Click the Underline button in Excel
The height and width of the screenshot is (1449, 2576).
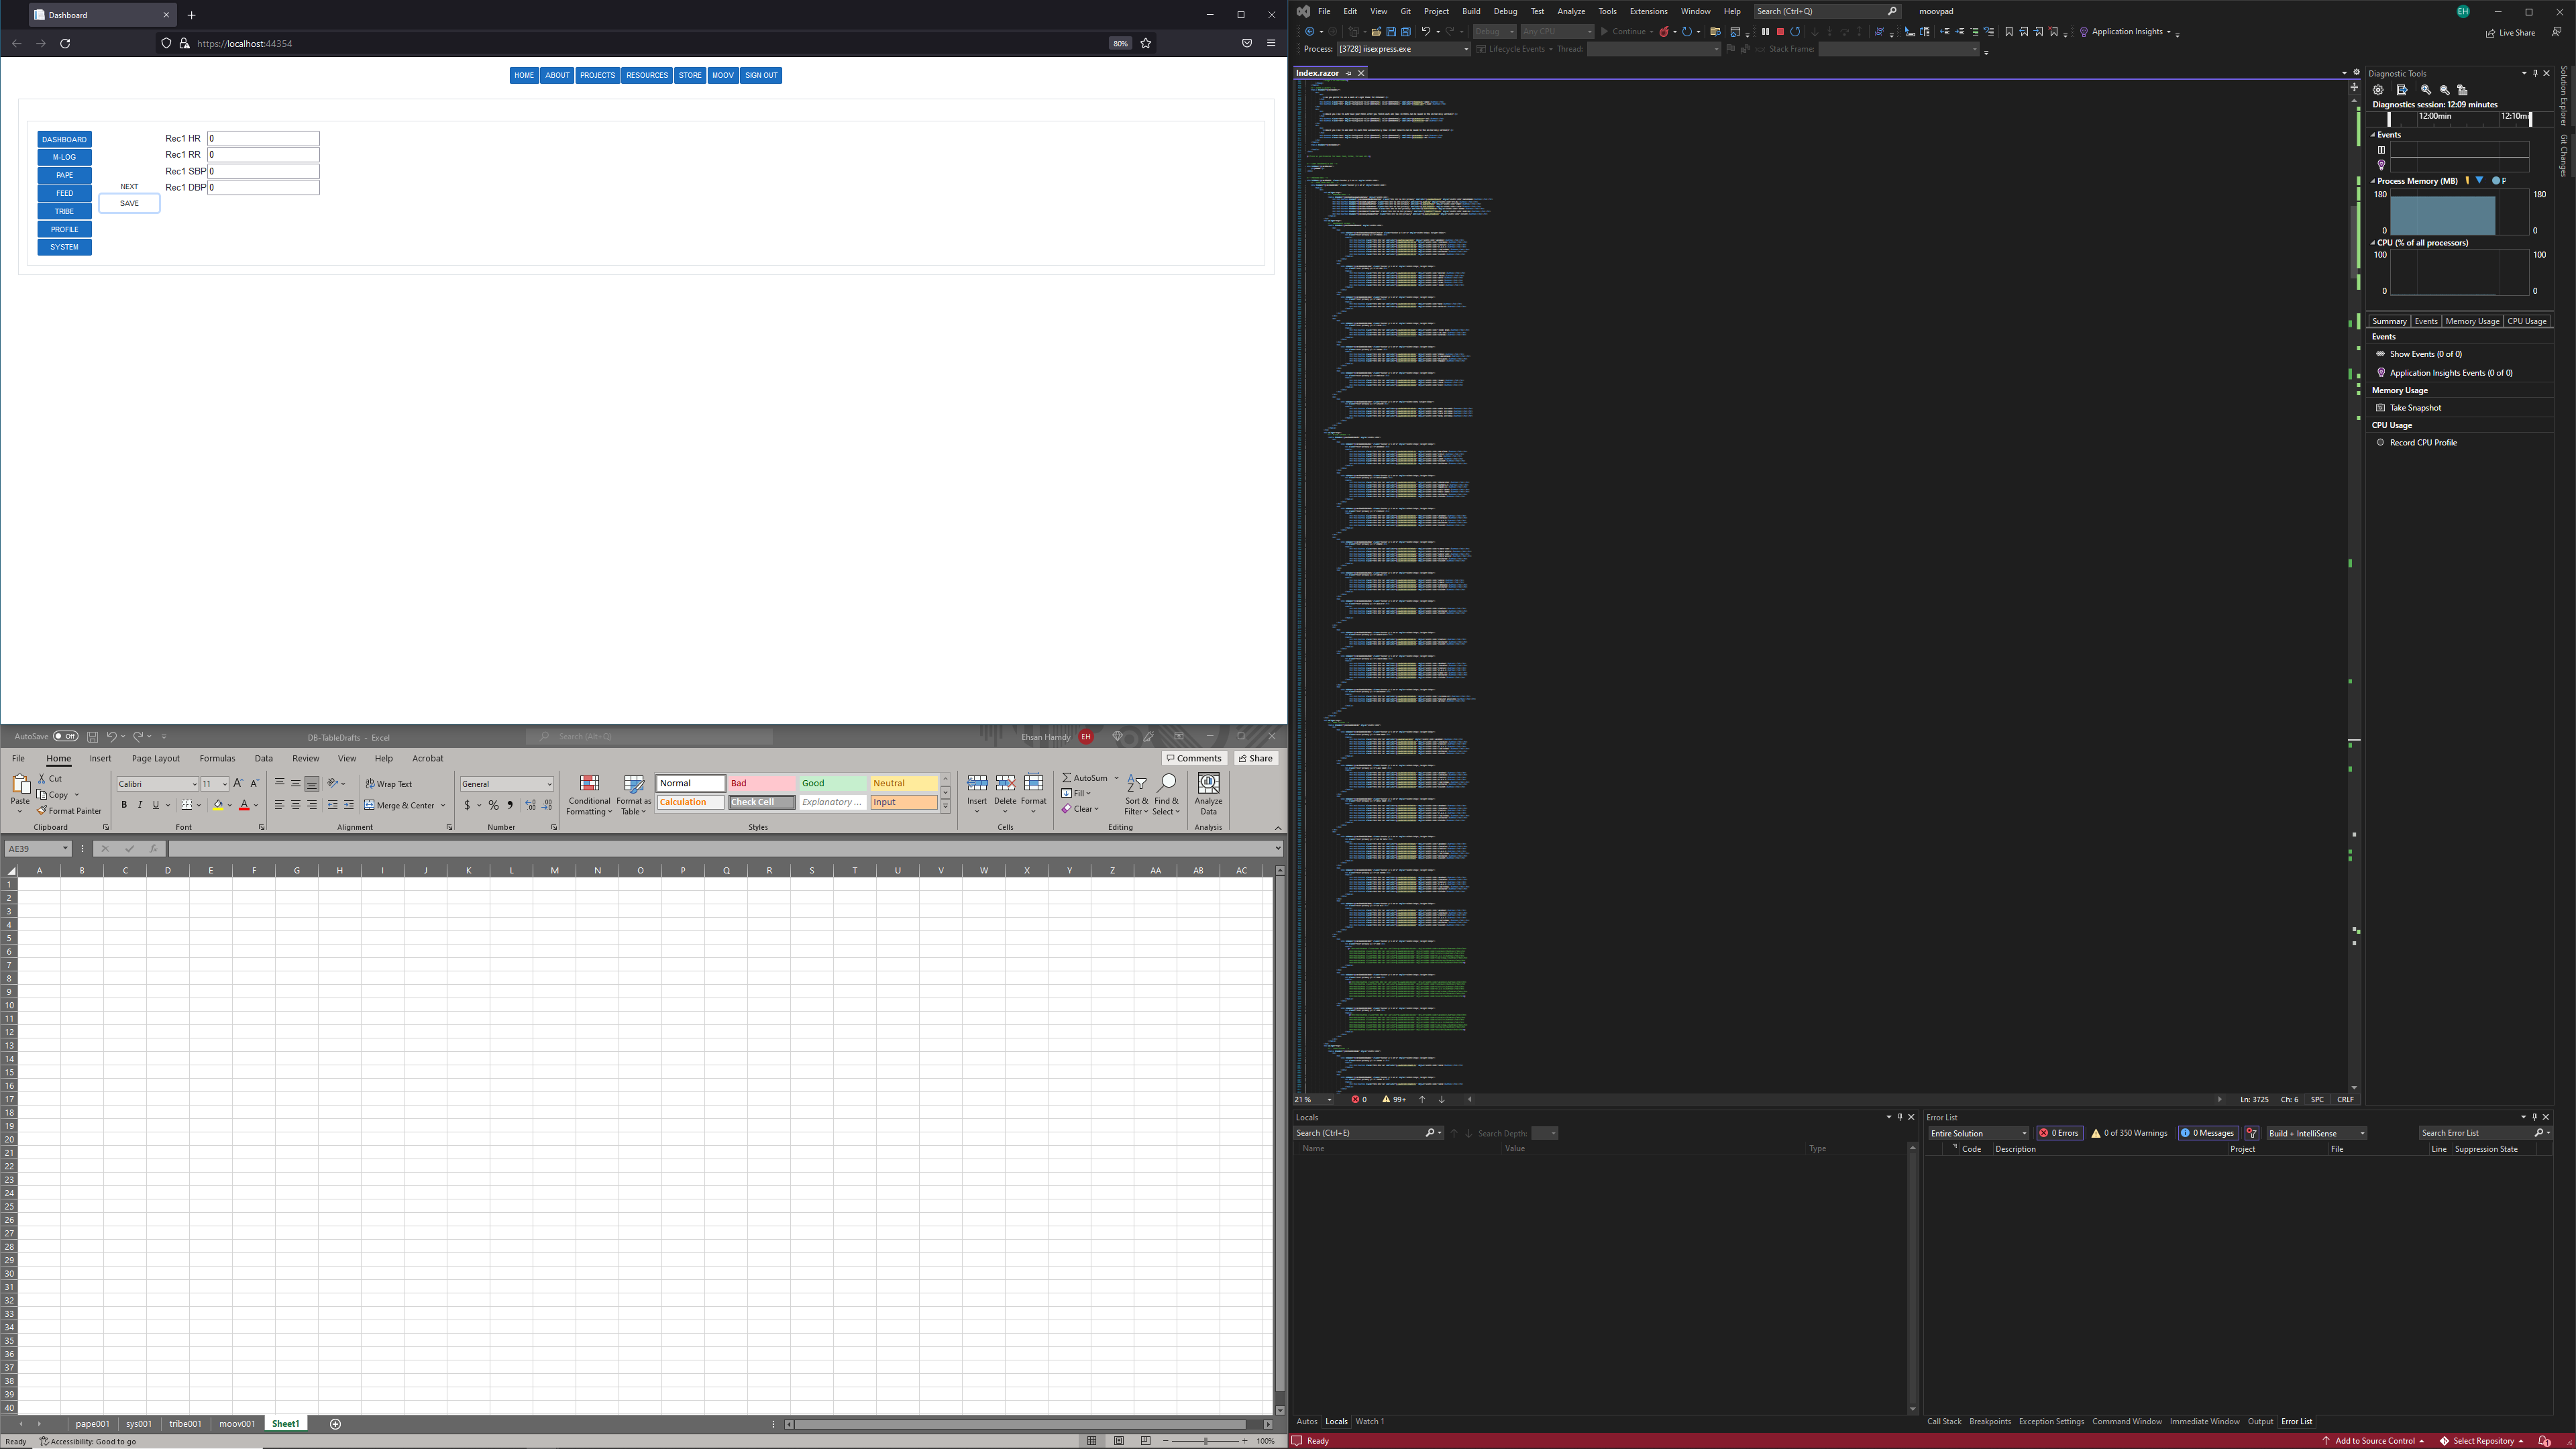(155, 805)
